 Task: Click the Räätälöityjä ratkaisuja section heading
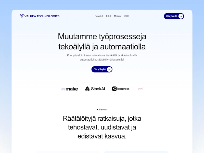pos(102,127)
